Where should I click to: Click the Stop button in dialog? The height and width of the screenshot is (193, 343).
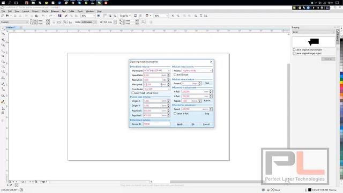pyautogui.click(x=207, y=114)
